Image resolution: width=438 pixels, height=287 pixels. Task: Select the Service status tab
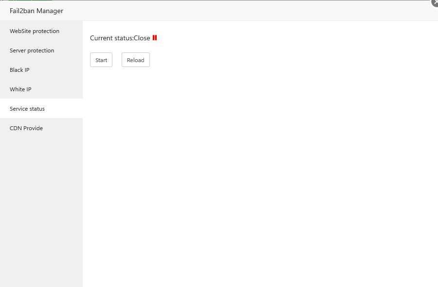coord(41,109)
